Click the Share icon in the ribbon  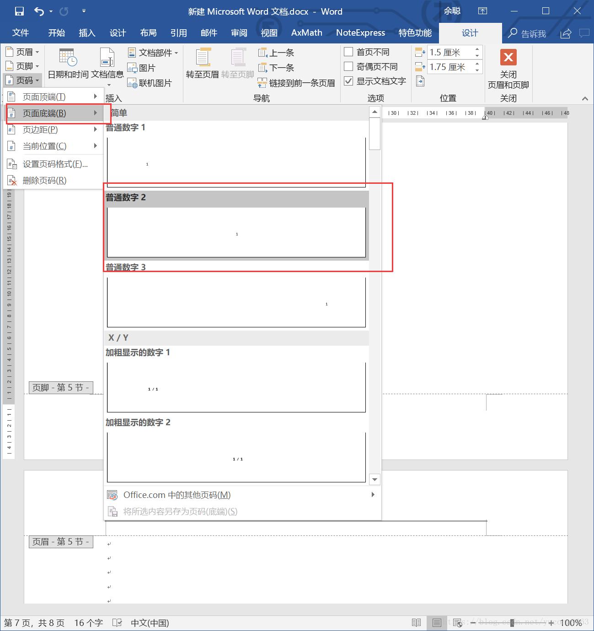click(566, 33)
